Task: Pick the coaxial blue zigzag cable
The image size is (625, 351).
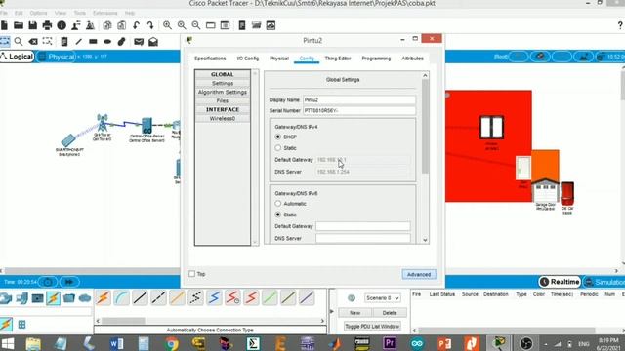Action: [x=214, y=297]
